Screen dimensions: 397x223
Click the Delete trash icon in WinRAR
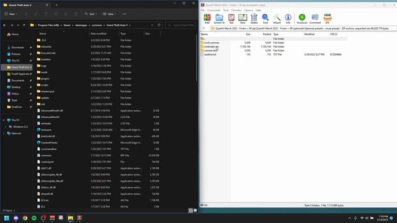click(x=254, y=19)
